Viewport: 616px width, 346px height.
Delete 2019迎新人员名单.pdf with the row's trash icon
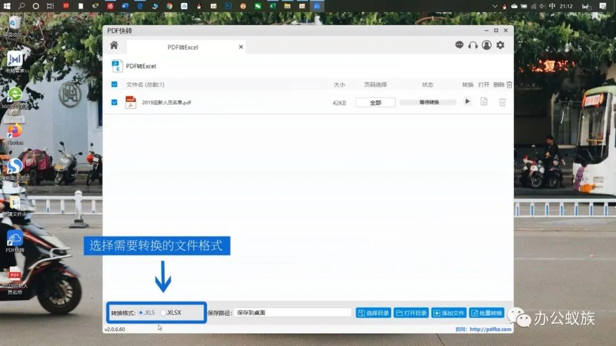502,102
